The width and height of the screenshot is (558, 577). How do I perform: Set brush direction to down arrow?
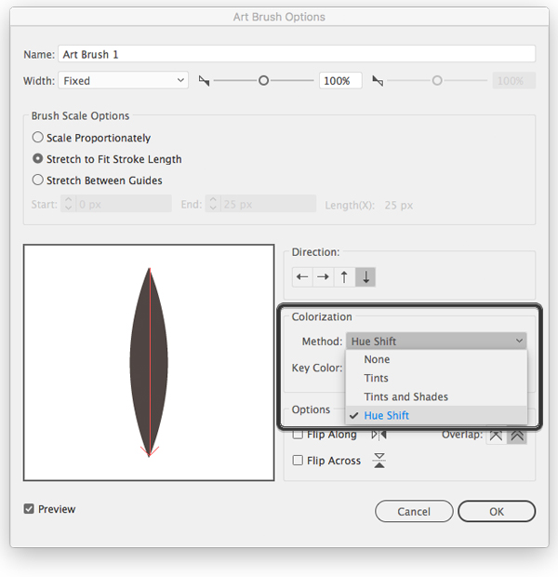(365, 276)
